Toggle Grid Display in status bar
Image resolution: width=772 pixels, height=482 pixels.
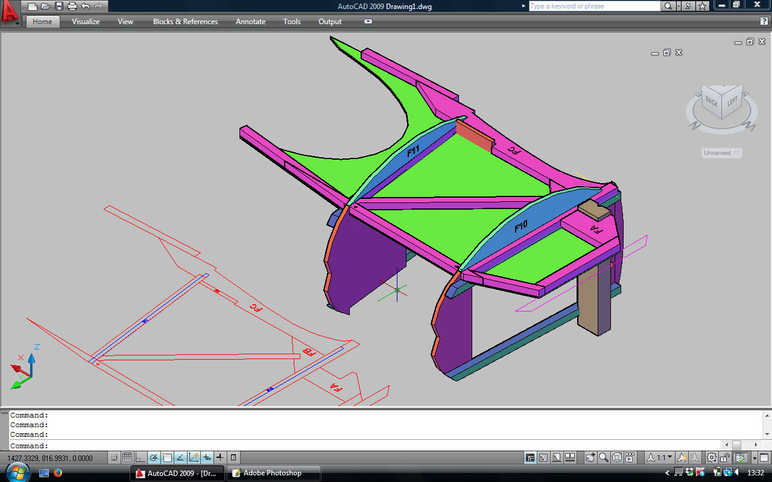[127, 458]
